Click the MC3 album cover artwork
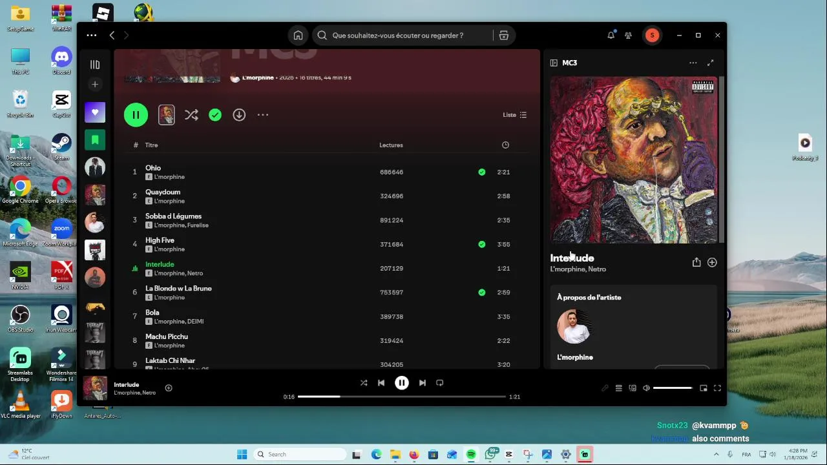This screenshot has width=827, height=465. click(x=634, y=160)
